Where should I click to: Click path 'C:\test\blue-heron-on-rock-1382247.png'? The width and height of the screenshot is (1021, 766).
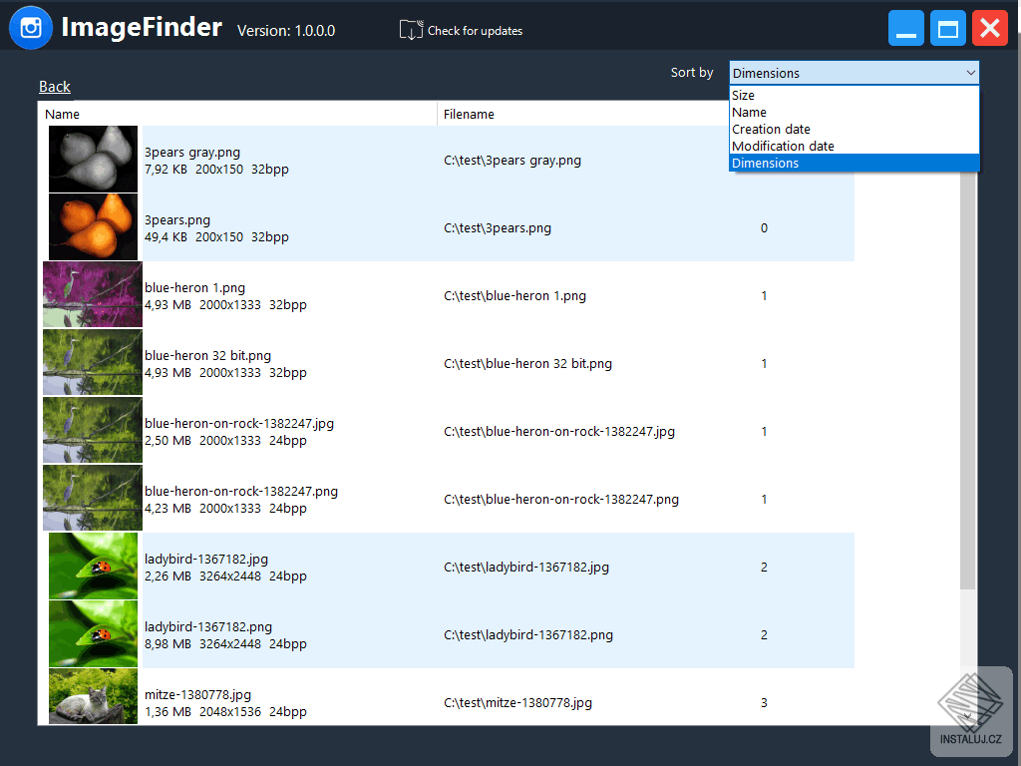point(561,499)
